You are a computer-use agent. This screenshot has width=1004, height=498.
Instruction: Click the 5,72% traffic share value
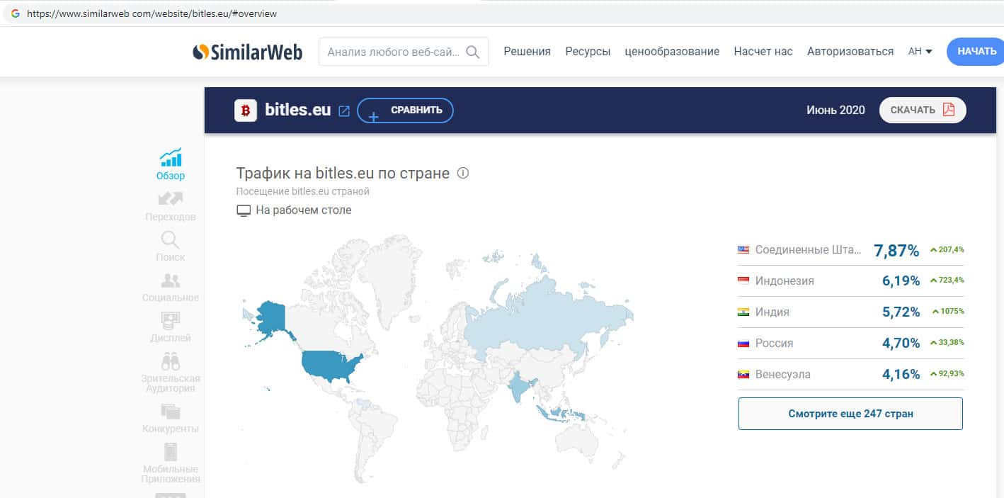tap(901, 312)
